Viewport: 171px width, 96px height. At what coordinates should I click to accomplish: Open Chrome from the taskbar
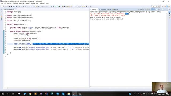tap(30, 94)
